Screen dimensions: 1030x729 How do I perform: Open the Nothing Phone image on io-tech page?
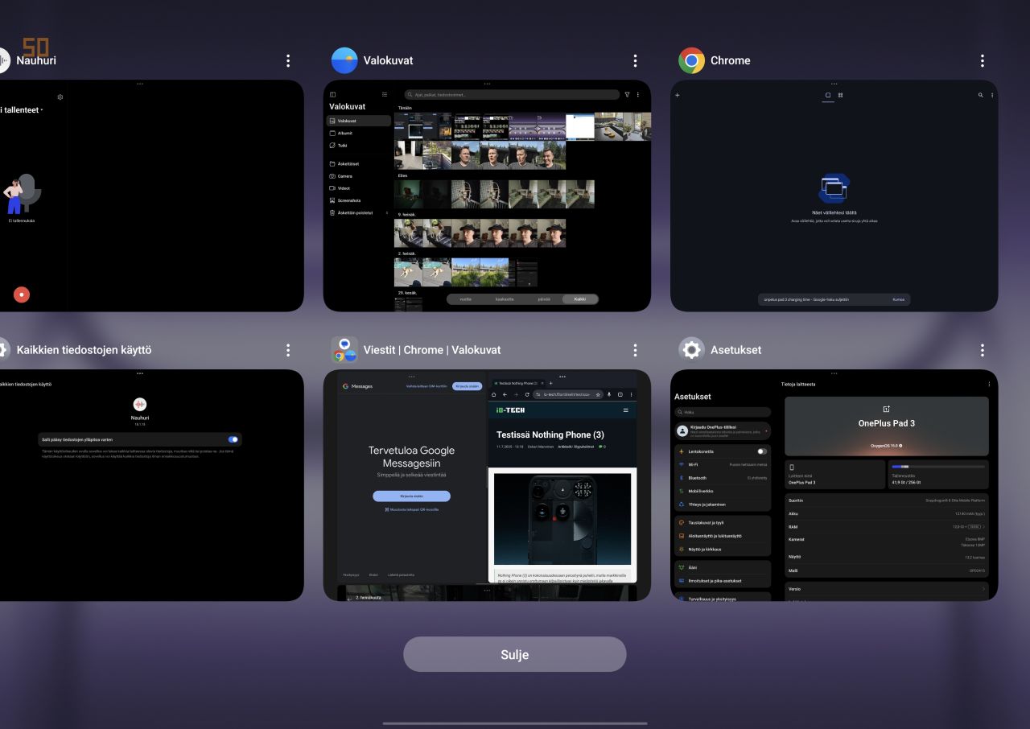562,519
